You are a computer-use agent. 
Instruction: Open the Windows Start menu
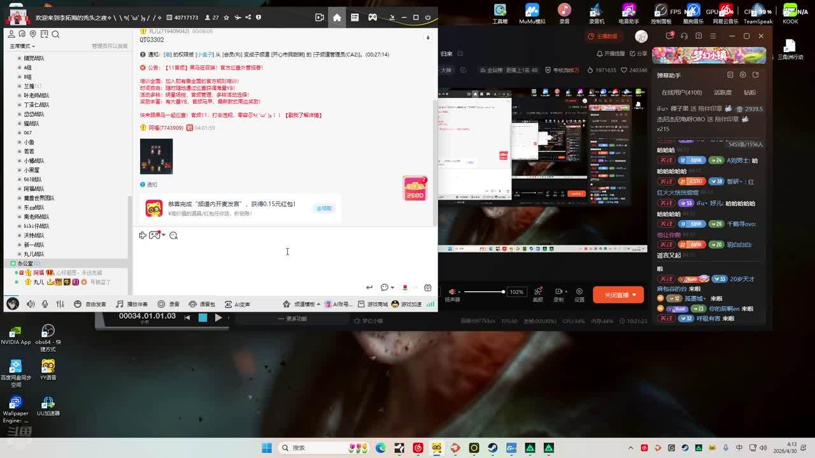[x=267, y=448]
